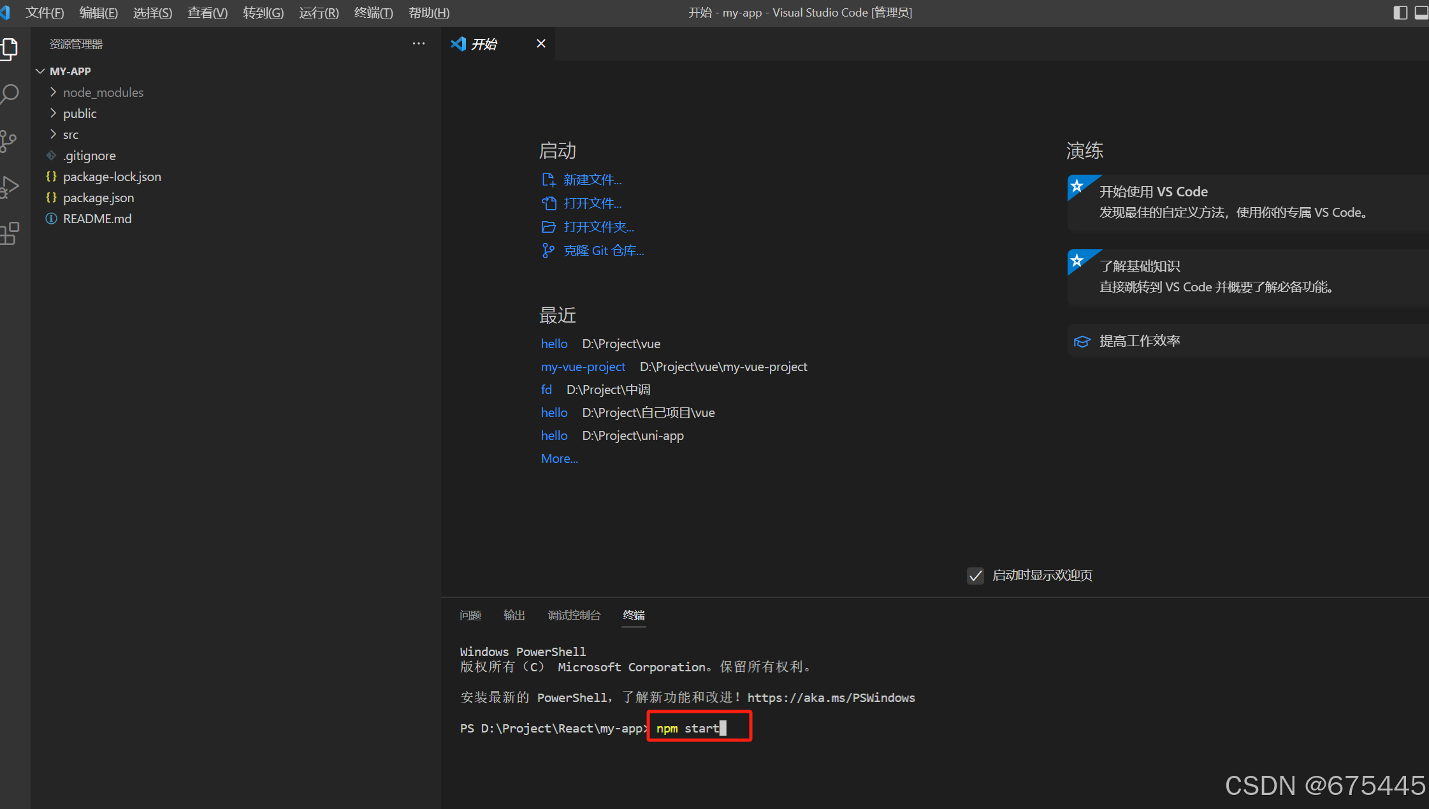
Task: Expand the node_modules folder
Action: 103,92
